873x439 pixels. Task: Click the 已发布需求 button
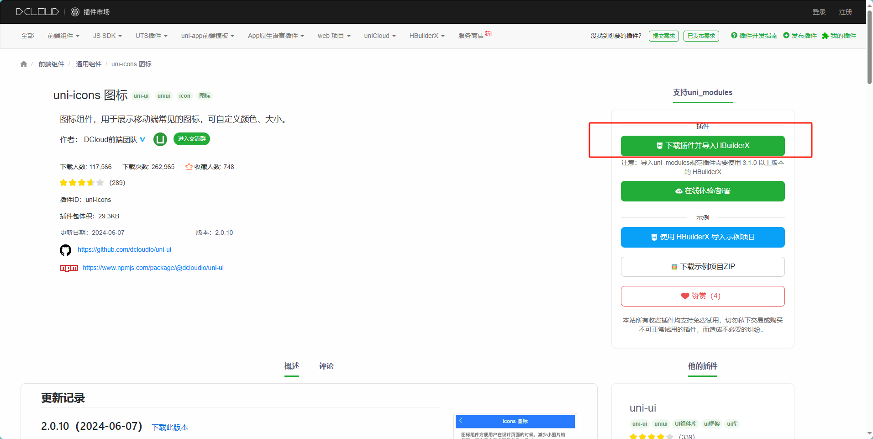point(701,36)
